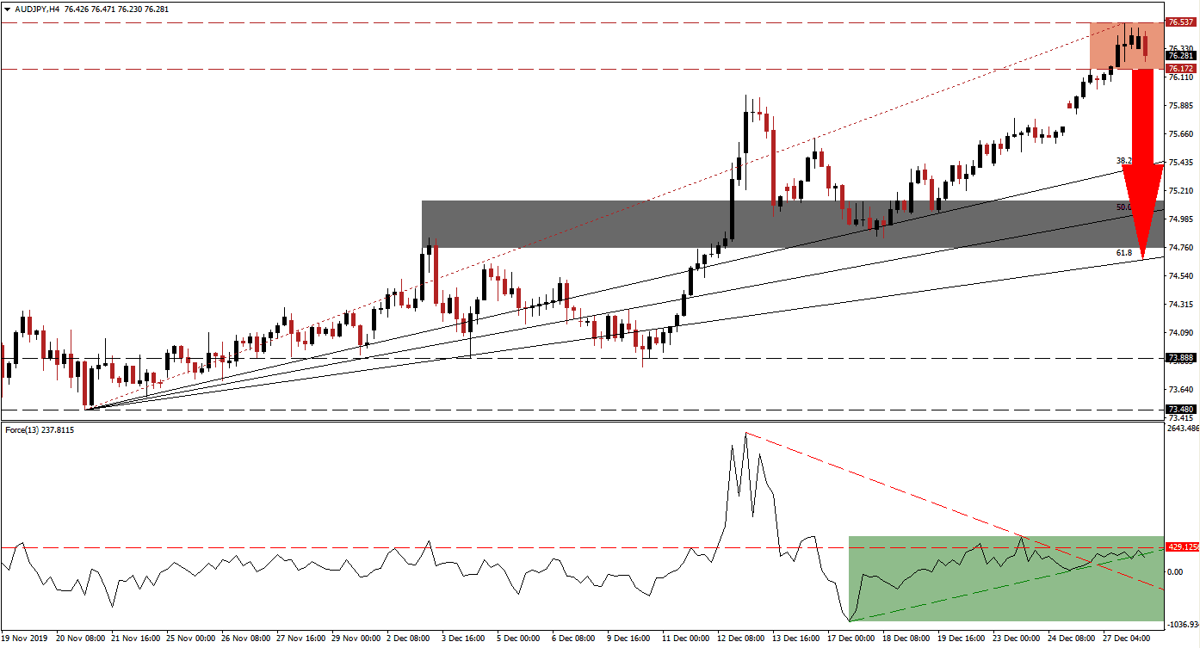Click the 76.172 support price tag
This screenshot has width=1200, height=648.
pos(1179,66)
